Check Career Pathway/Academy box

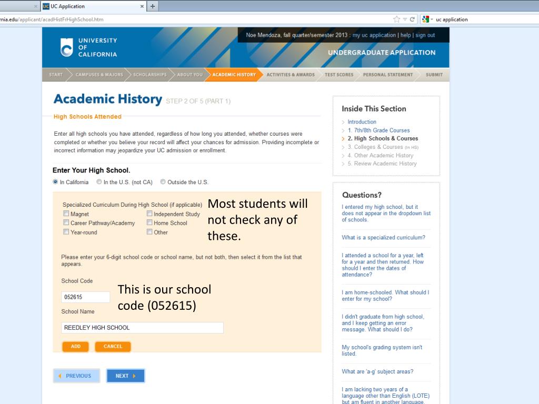coord(66,223)
